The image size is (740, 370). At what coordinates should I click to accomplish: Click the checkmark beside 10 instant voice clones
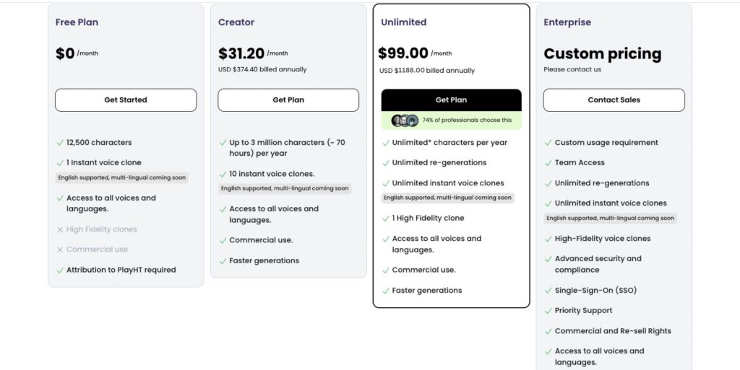[223, 174]
